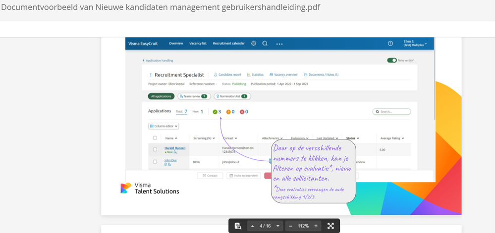Viewport: 495px width, 233px height.
Task: Open the Recruitment calendar menu item
Action: point(228,44)
